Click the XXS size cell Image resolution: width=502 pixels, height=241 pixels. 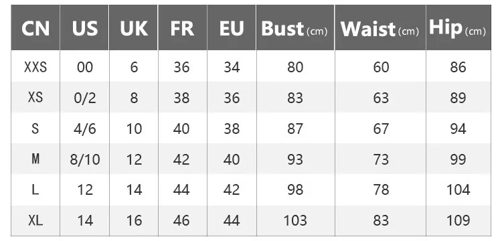pyautogui.click(x=35, y=67)
